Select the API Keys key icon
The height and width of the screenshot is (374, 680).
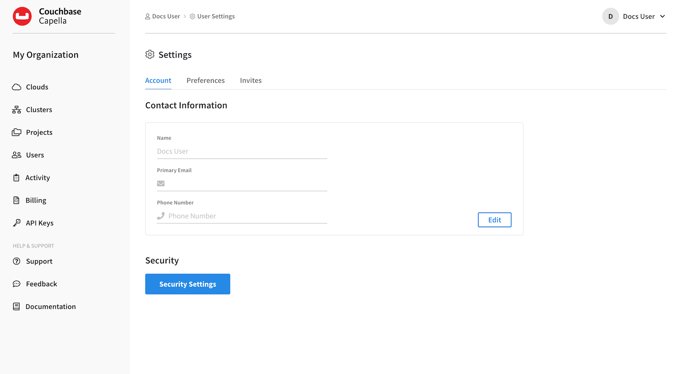click(17, 222)
